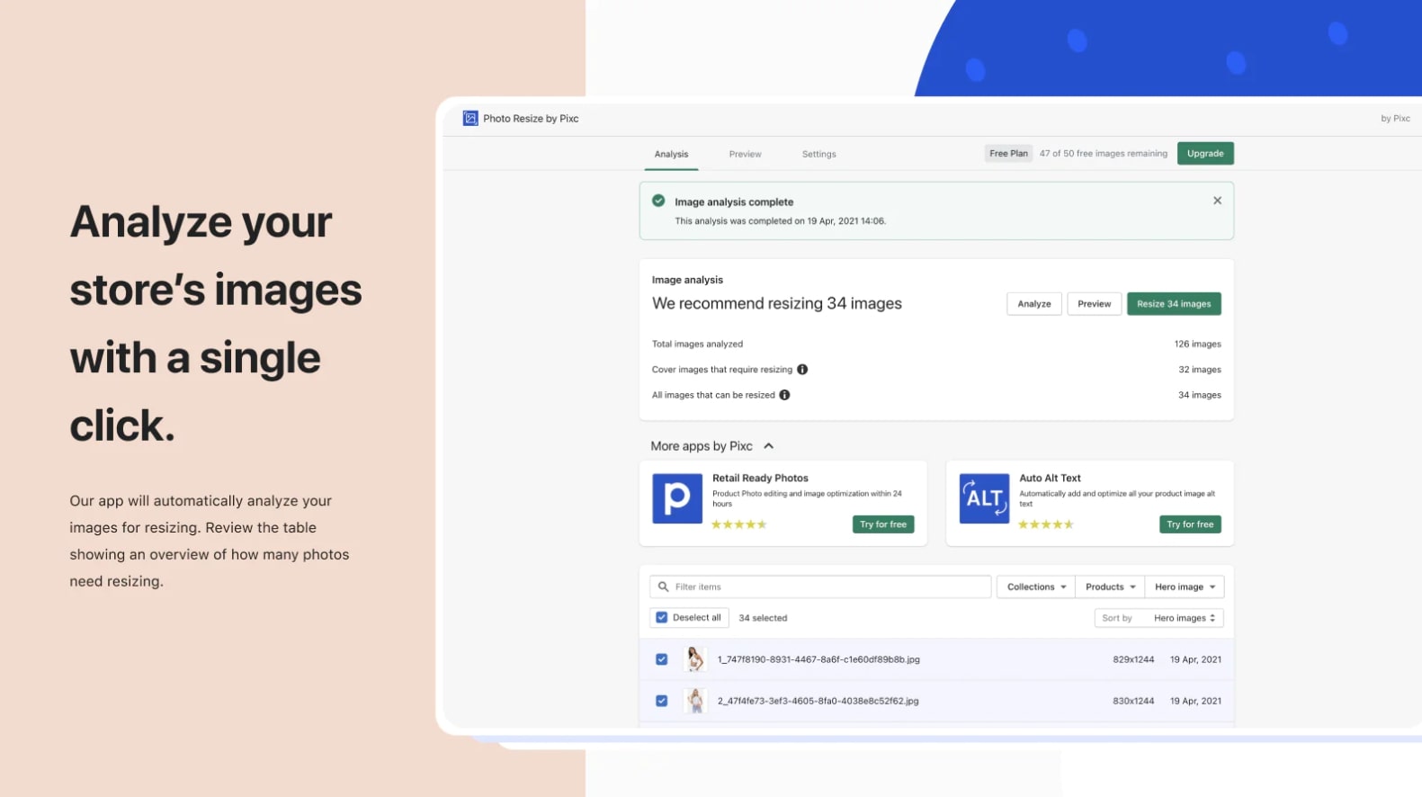The image size is (1422, 797).
Task: Click Resize 34 images button
Action: 1174,304
